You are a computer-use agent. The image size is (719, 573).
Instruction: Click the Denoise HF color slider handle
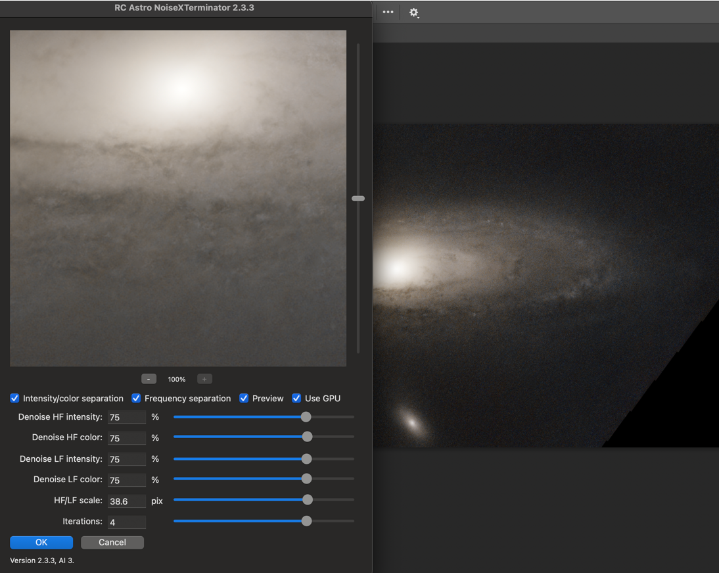pyautogui.click(x=307, y=437)
